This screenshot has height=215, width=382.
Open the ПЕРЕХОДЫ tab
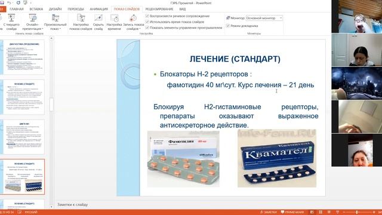coord(76,9)
